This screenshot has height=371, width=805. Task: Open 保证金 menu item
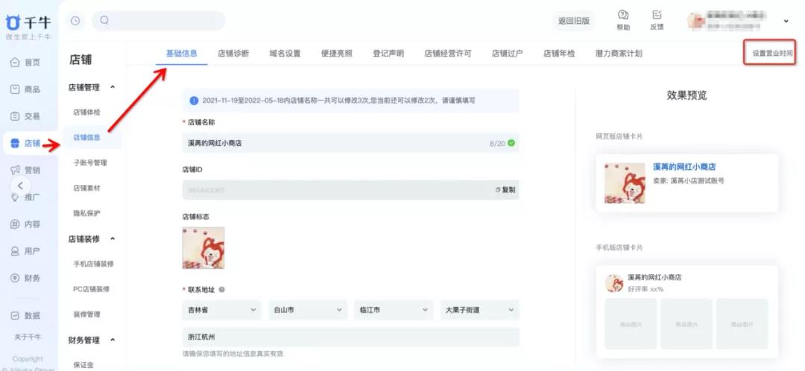tap(83, 365)
